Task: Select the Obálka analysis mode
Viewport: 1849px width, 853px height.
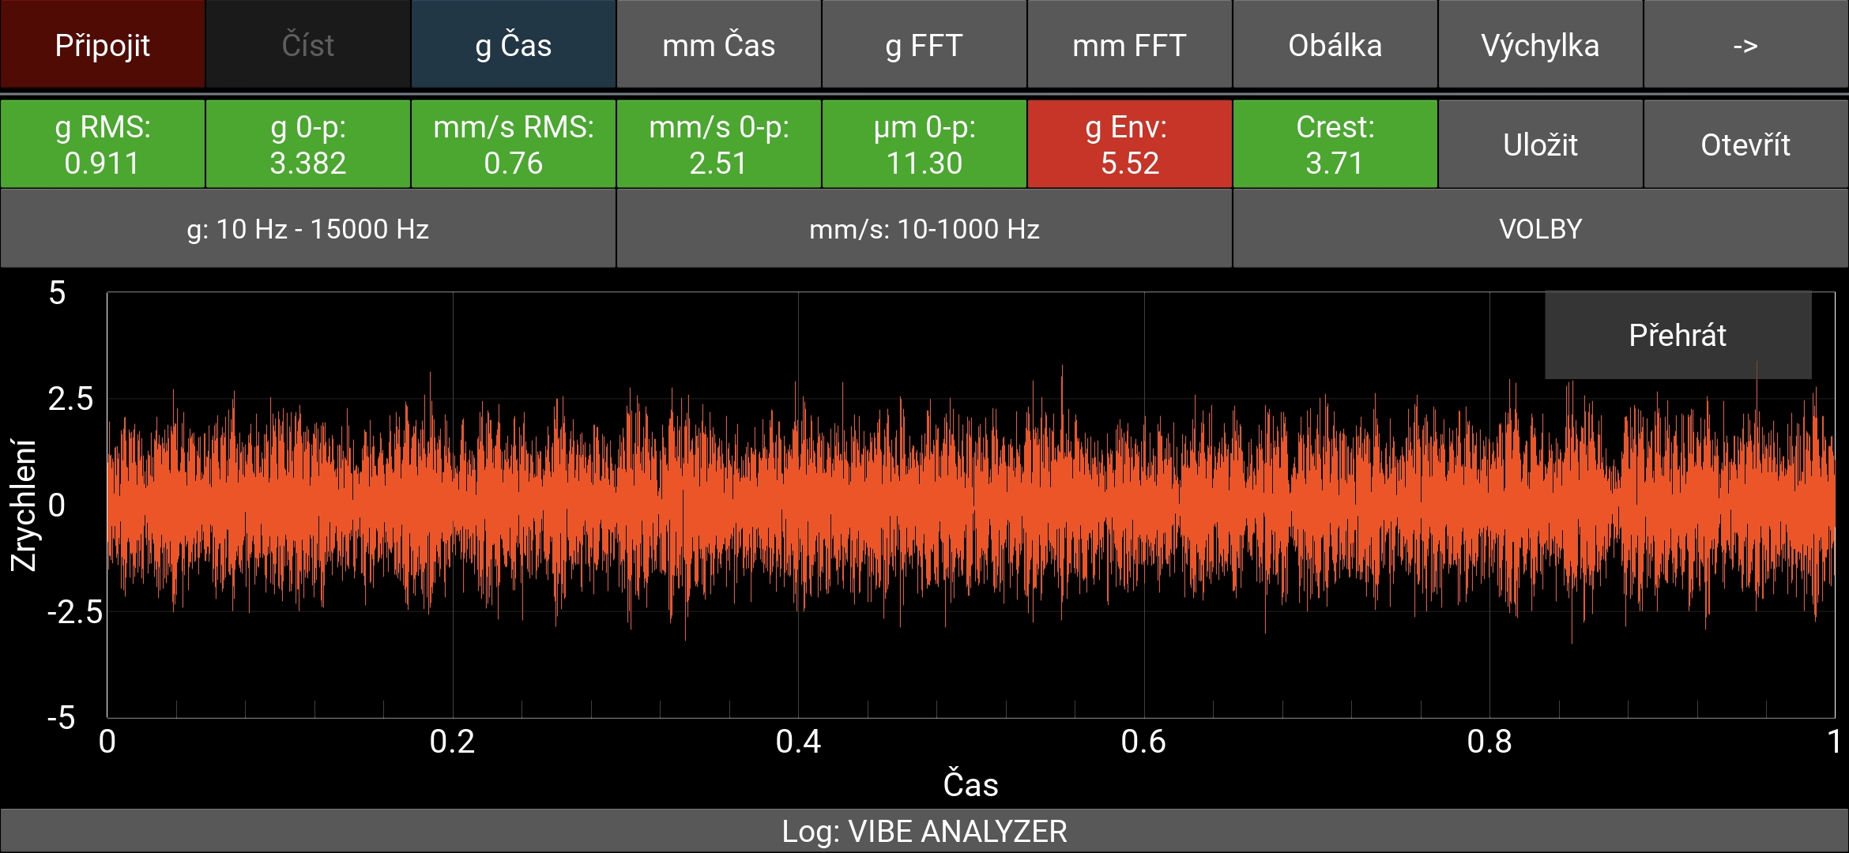Action: click(1335, 45)
